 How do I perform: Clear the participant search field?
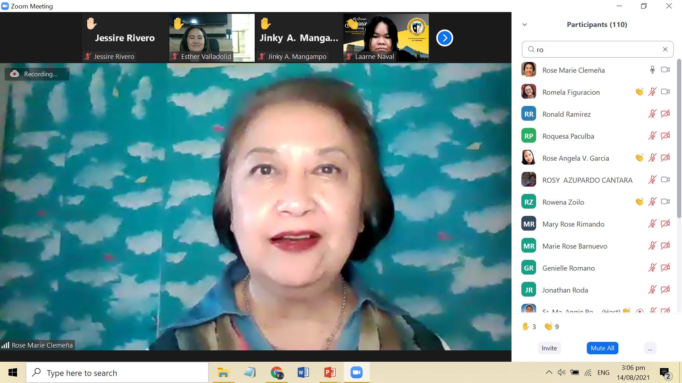[665, 49]
